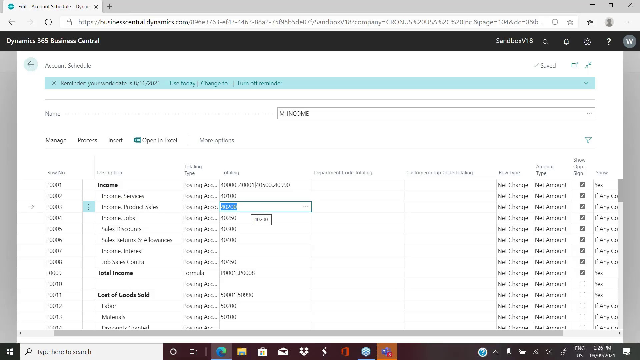Open the notifications bell
The image size is (640, 360).
pos(566,41)
